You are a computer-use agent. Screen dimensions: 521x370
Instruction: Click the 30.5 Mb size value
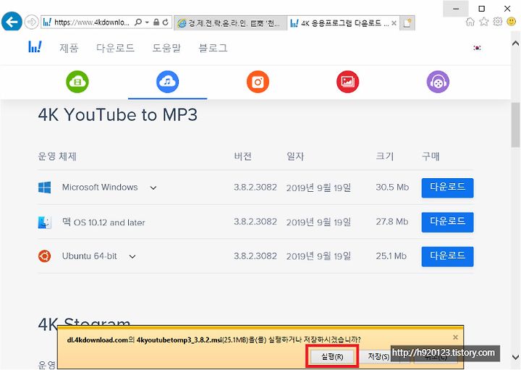click(x=392, y=187)
